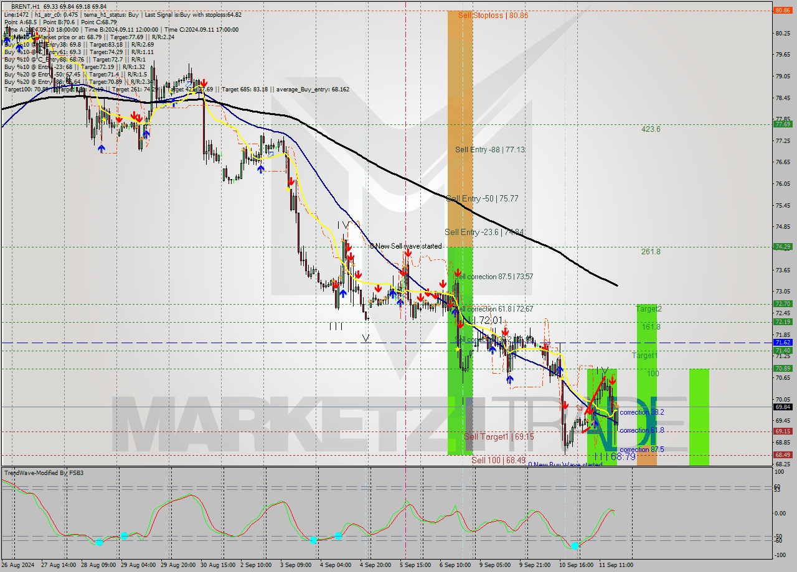Click the 0.00 level on indicator scale
The image size is (797, 572).
coord(779,514)
